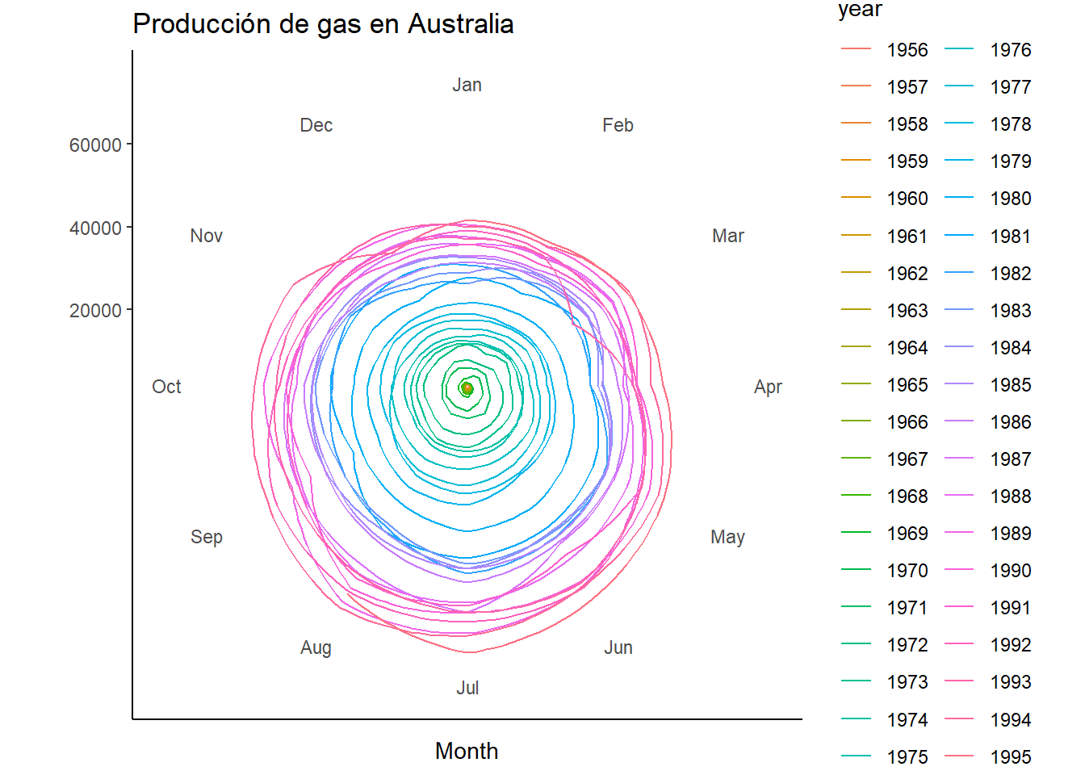
Task: Click the 'Dec' month label
Action: tap(316, 125)
